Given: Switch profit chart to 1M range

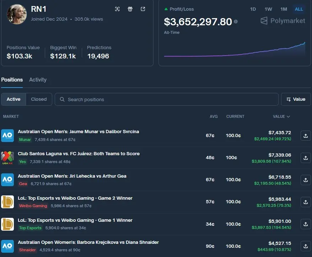Looking at the screenshot, I should [284, 9].
